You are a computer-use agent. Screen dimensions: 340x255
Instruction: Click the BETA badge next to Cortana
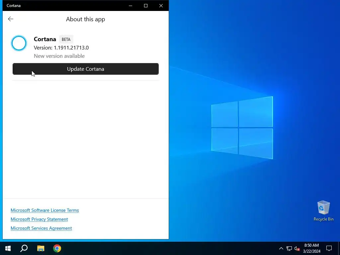coord(66,40)
